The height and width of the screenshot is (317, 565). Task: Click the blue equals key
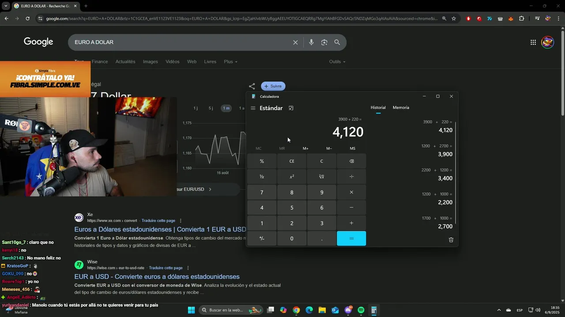click(x=351, y=239)
